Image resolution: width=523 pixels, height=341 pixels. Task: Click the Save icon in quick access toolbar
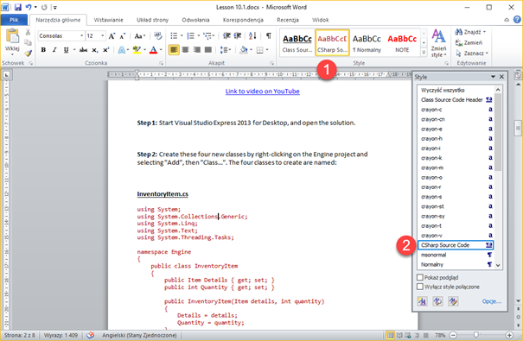(17, 7)
